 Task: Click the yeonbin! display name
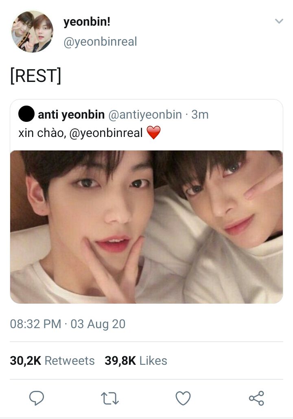pyautogui.click(x=87, y=22)
